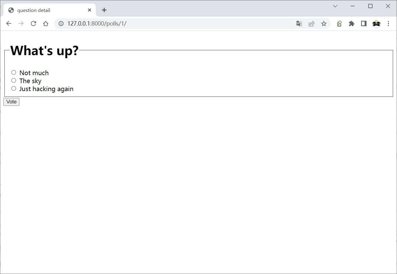Click the The sky label text
Screen dimensions: 397x274
coord(30,81)
